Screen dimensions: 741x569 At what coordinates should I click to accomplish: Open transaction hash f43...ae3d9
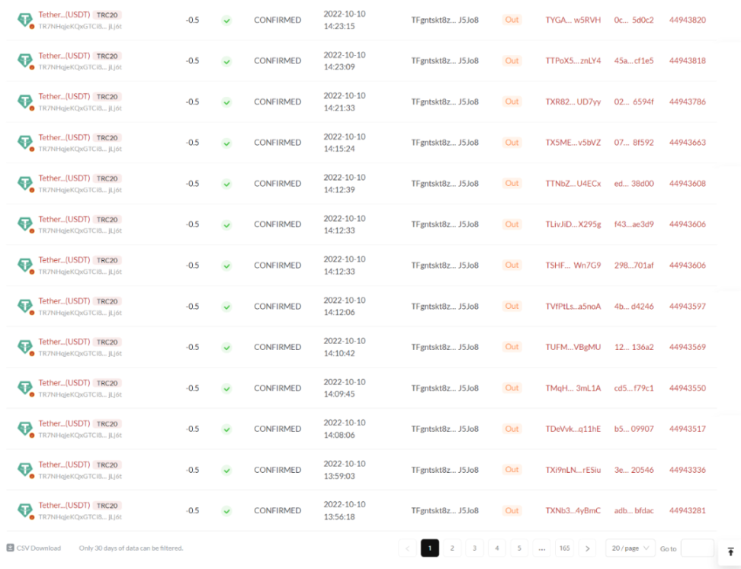pos(634,224)
